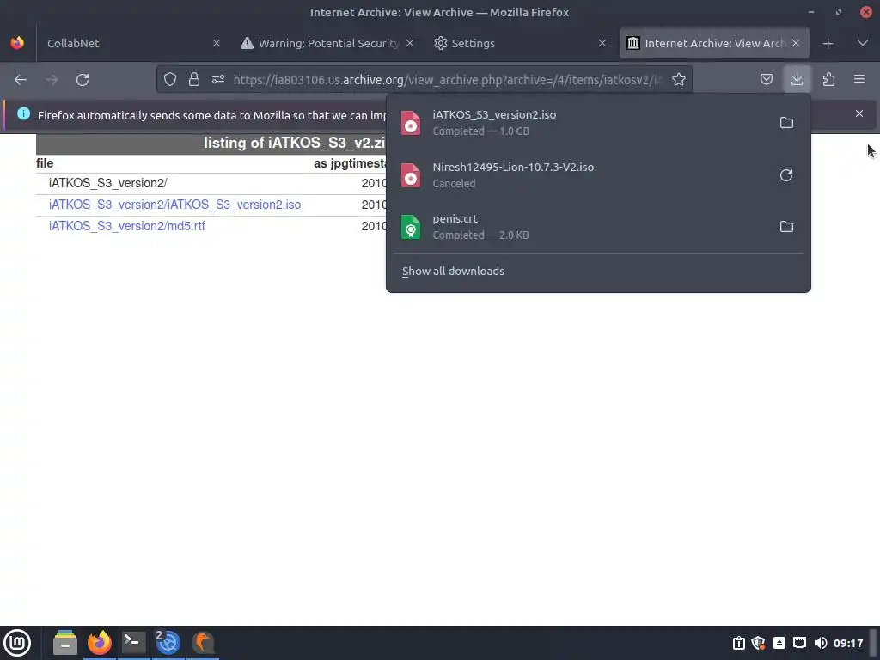The width and height of the screenshot is (880, 660).
Task: Open the iATKOS_S3_version2.iso link
Action: [x=174, y=205]
